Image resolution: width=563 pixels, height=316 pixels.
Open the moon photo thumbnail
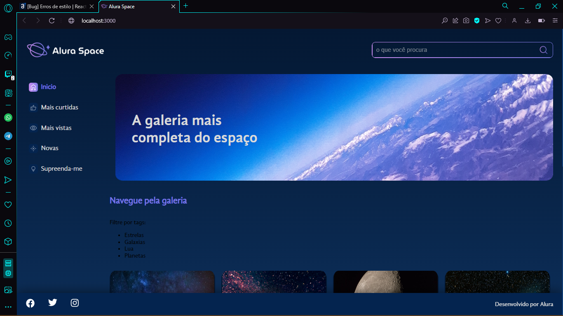pyautogui.click(x=385, y=282)
